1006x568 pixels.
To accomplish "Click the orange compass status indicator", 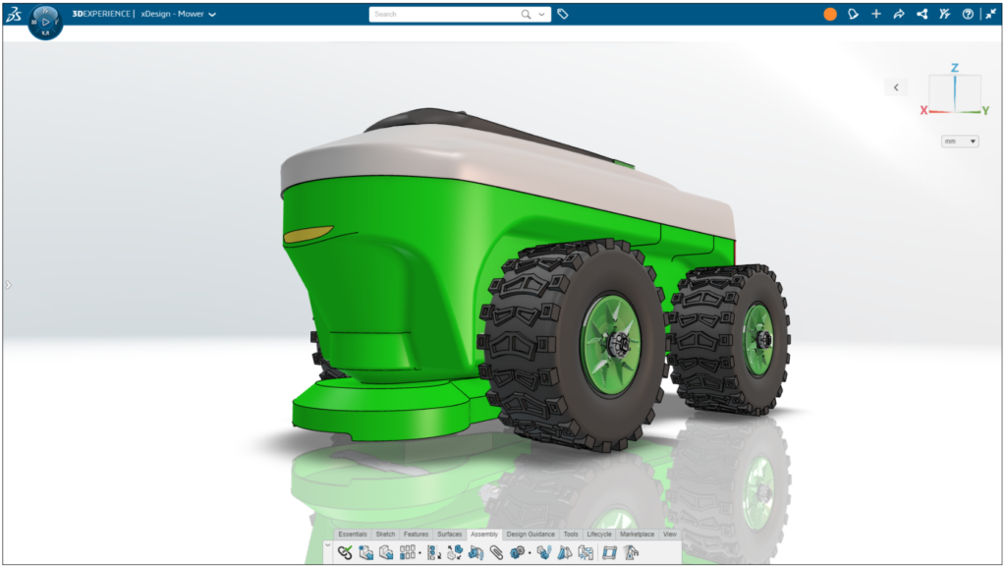I will pos(828,15).
